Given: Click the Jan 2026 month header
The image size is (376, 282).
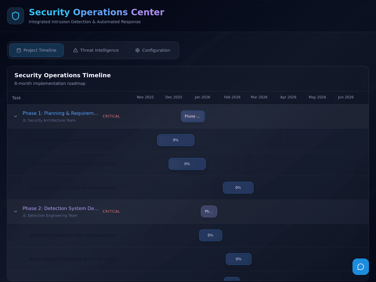Looking at the screenshot, I should click(x=202, y=97).
